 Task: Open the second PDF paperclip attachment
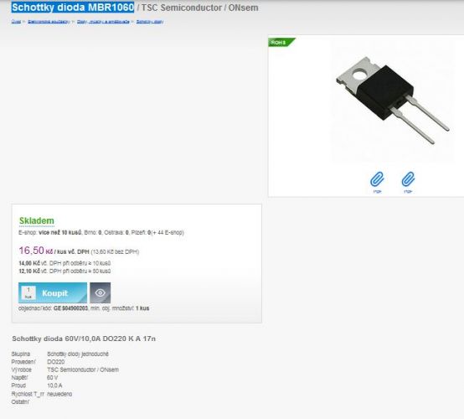click(x=408, y=182)
